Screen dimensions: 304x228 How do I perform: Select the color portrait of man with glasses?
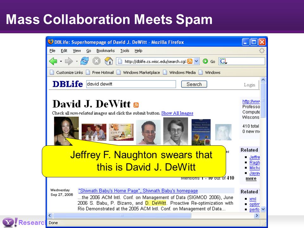(x=148, y=132)
